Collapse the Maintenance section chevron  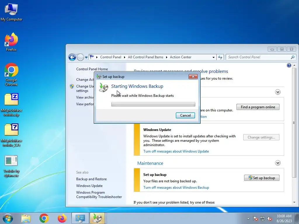(x=278, y=163)
